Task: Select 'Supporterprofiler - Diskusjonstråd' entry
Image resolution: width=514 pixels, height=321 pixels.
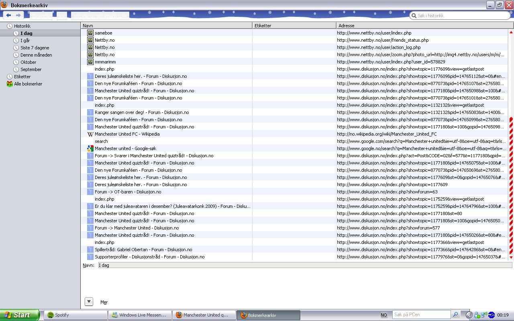Action: click(149, 257)
